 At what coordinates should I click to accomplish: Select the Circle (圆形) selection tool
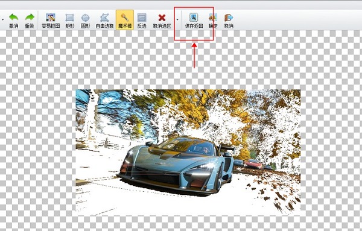pyautogui.click(x=86, y=21)
